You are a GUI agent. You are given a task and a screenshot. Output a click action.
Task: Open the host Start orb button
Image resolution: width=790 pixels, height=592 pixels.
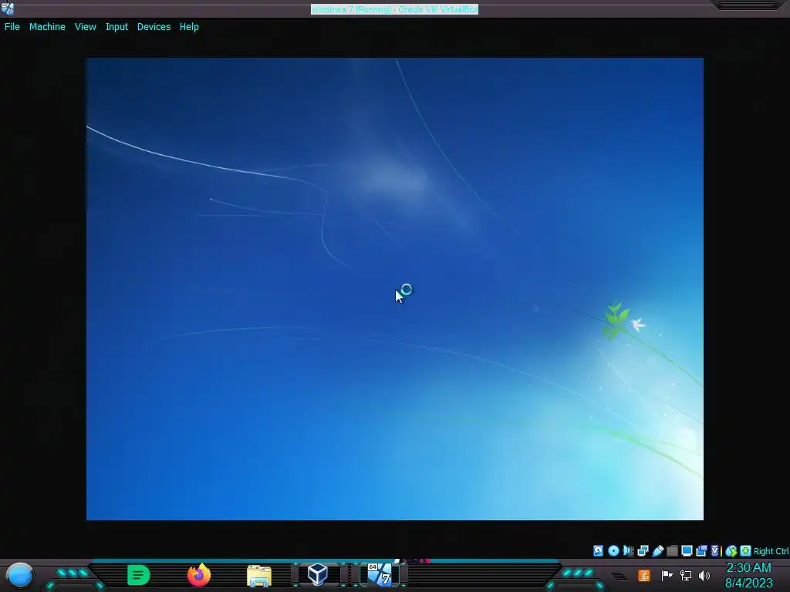coord(20,575)
